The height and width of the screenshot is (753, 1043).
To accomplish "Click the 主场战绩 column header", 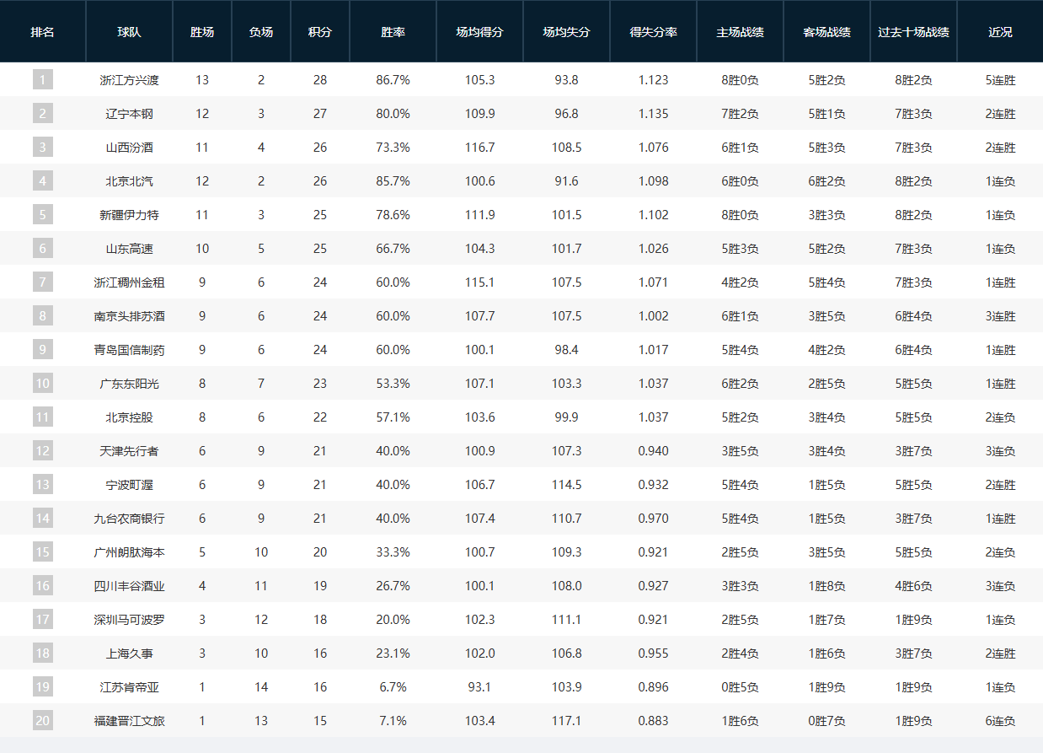I will click(740, 32).
